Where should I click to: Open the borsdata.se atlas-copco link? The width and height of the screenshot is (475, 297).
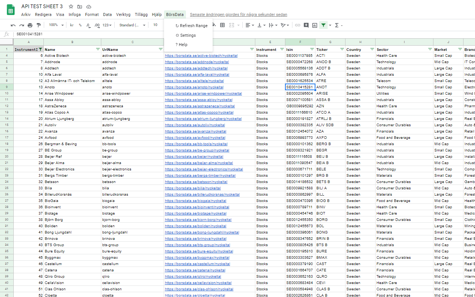pos(199,112)
